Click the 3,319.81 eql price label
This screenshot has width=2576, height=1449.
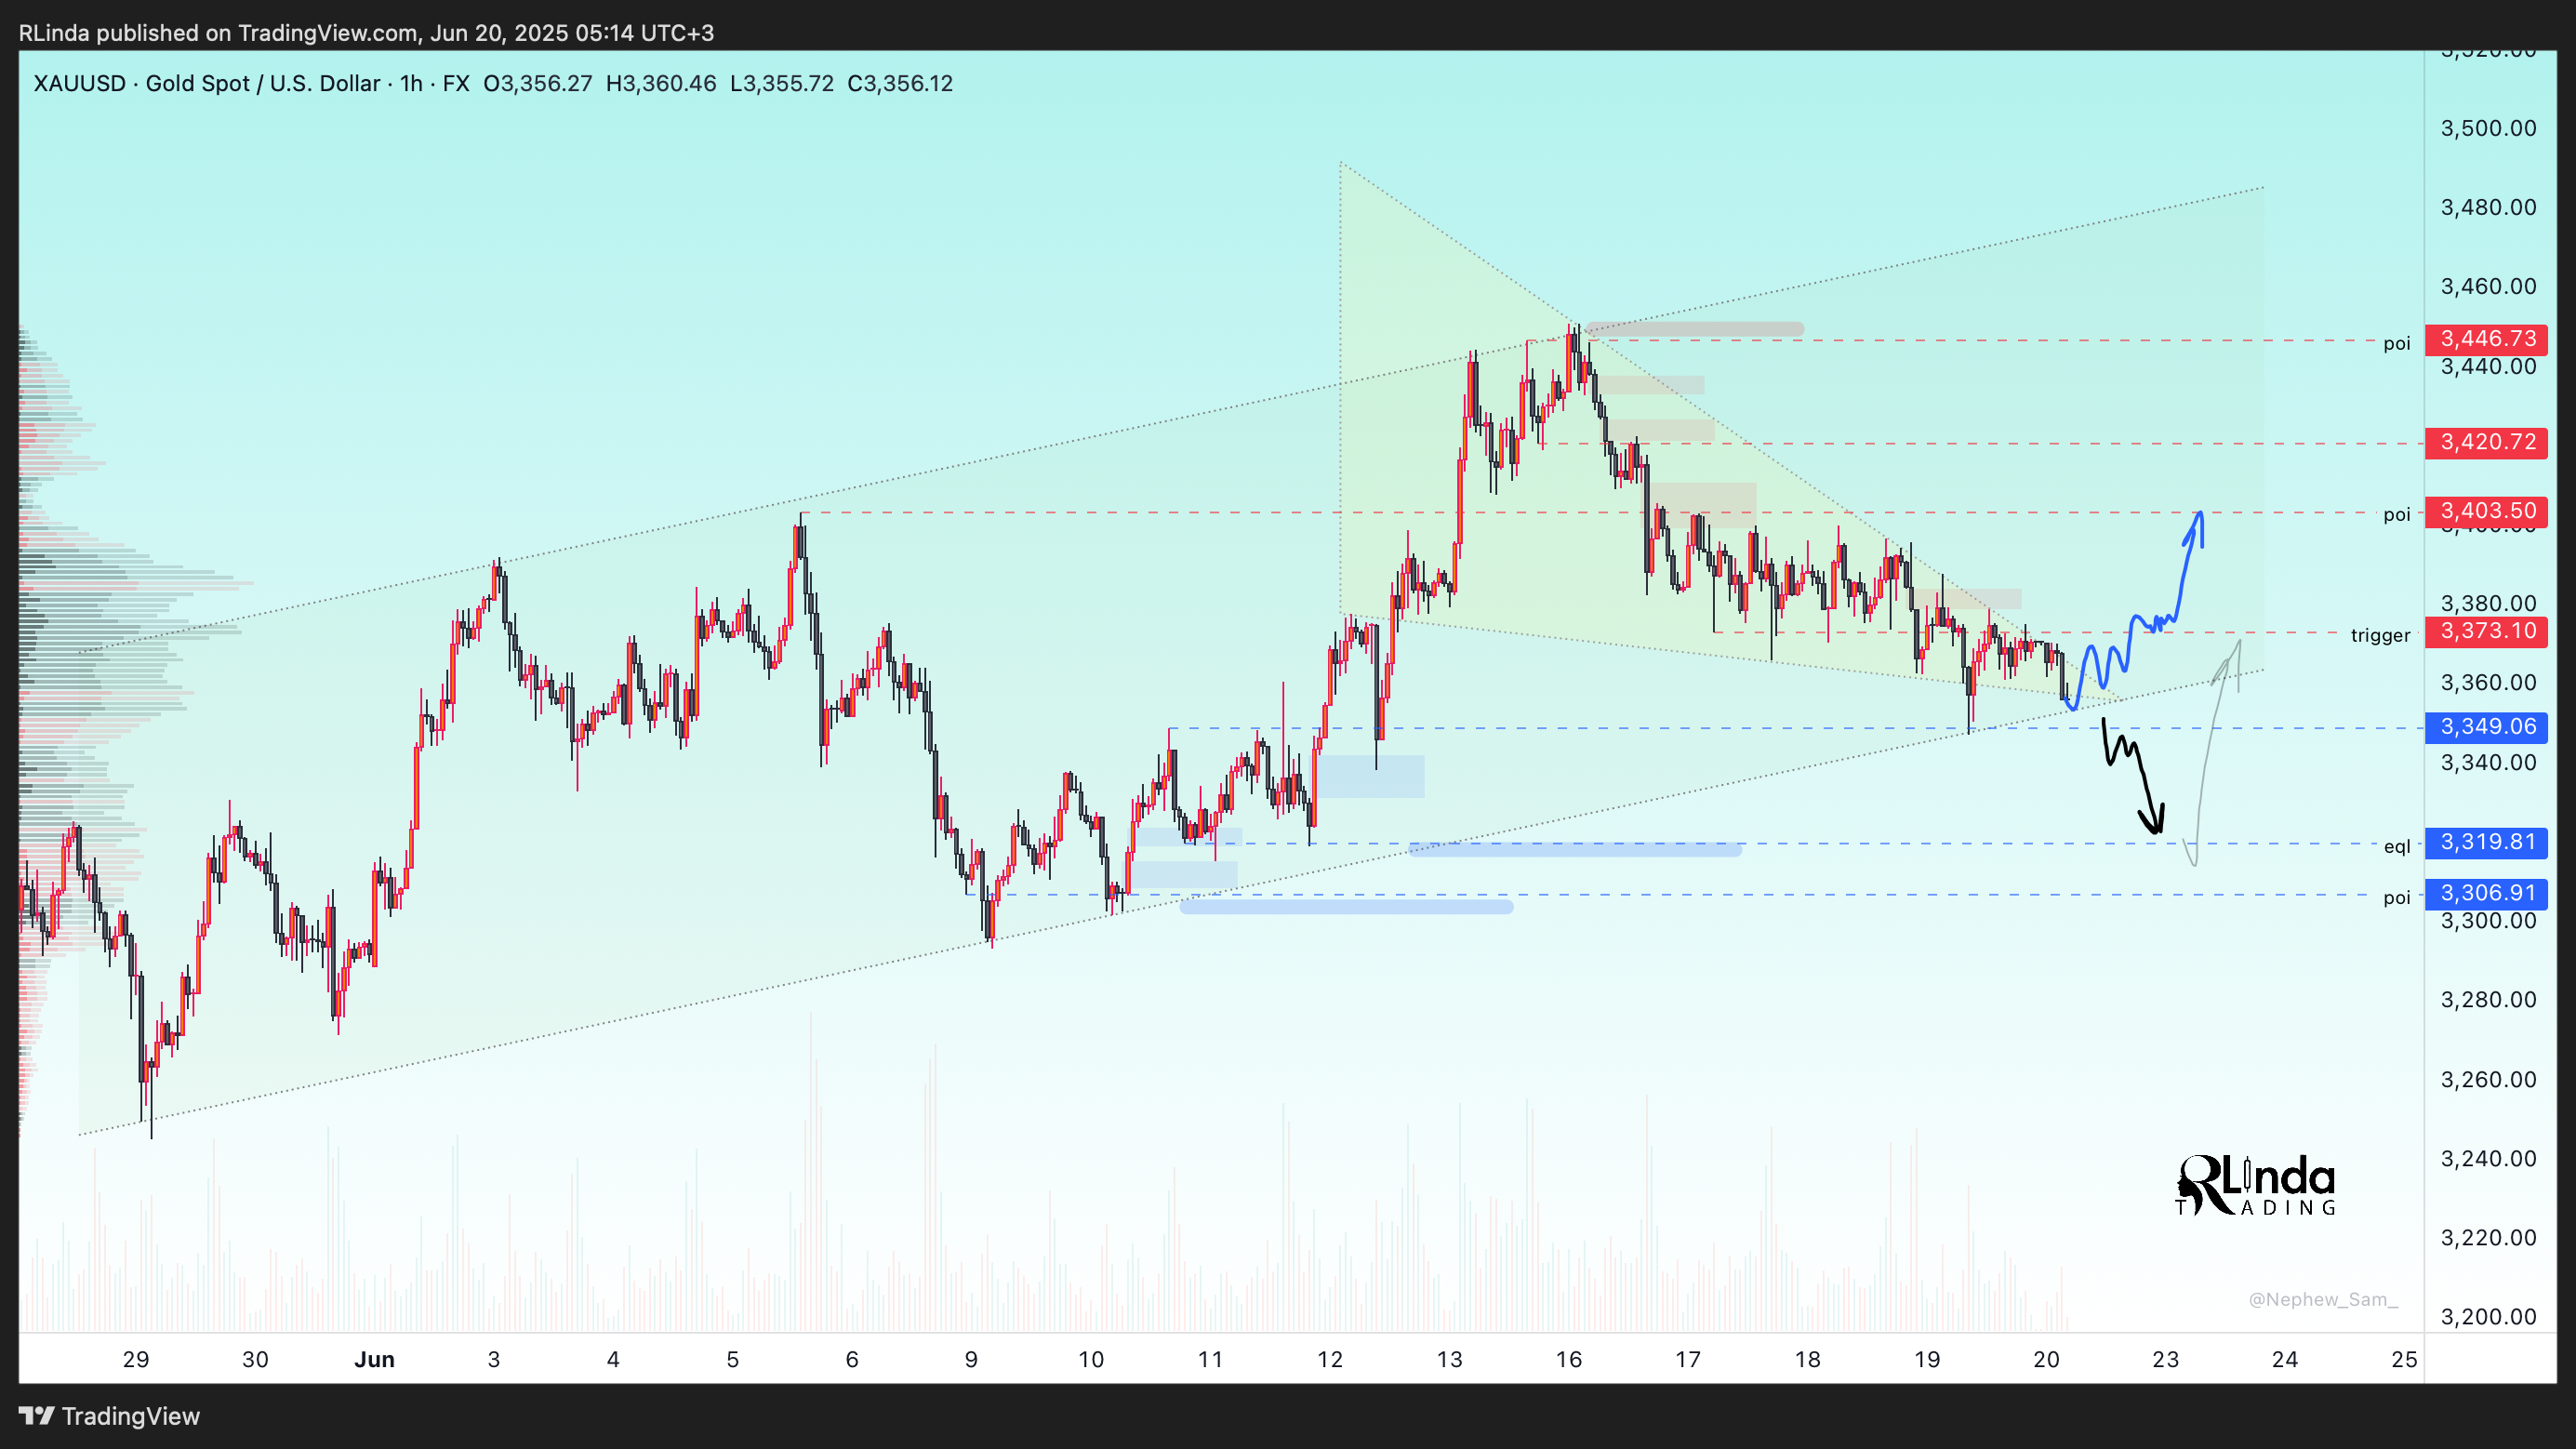pos(2487,842)
